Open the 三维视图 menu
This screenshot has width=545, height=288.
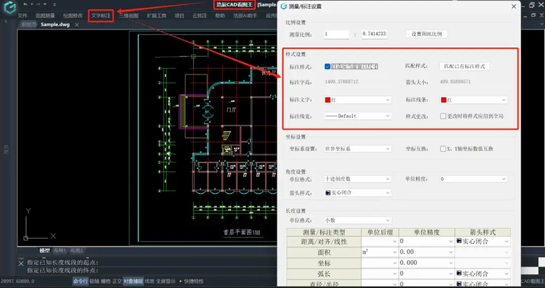(x=129, y=16)
